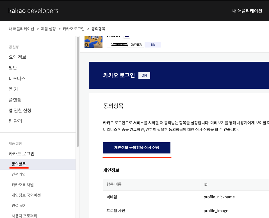Click the 동의항목 section heading
269x218 pixels.
click(113, 106)
